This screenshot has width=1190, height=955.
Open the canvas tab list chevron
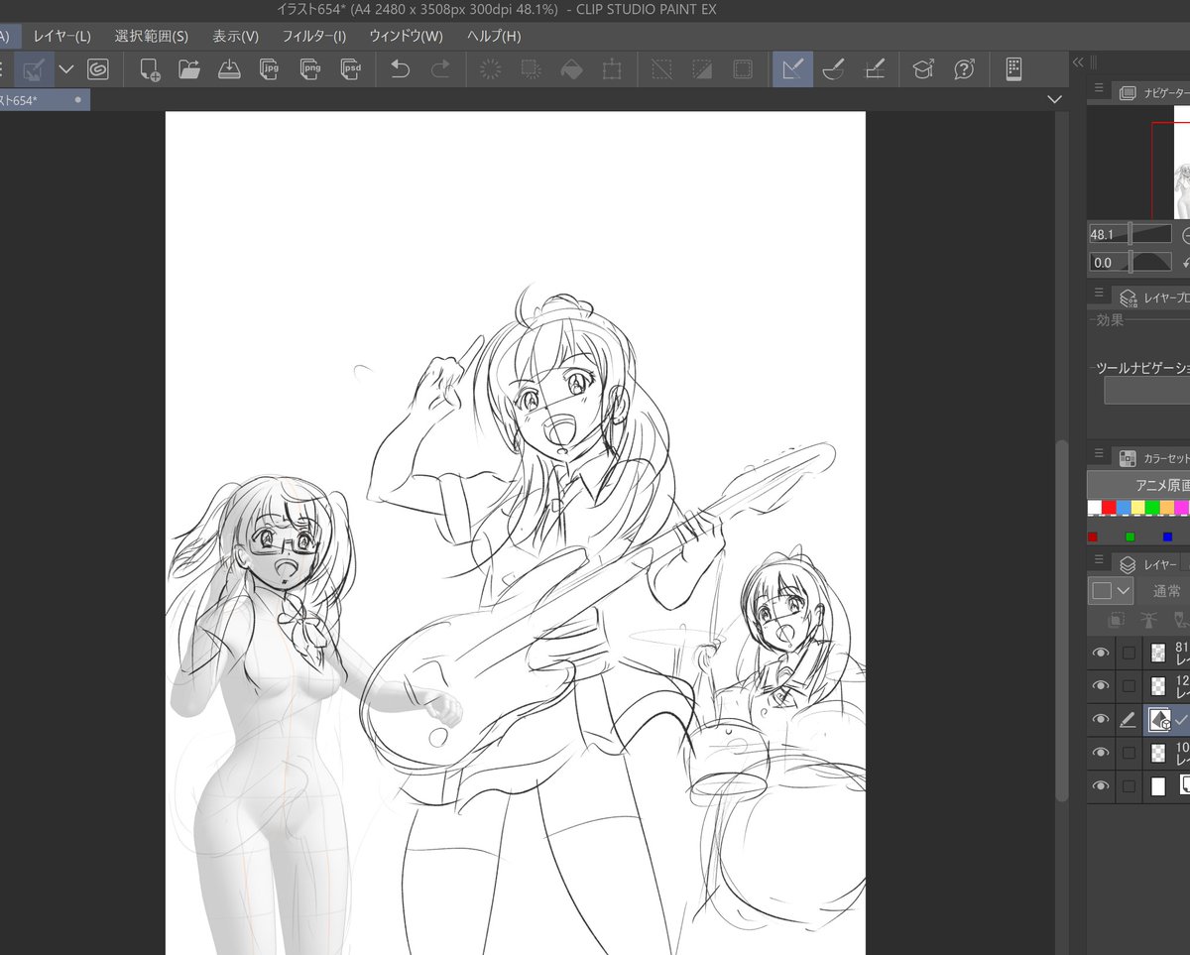(x=1054, y=99)
